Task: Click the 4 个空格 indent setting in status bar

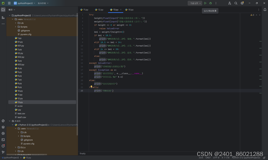Action: tap(226, 158)
